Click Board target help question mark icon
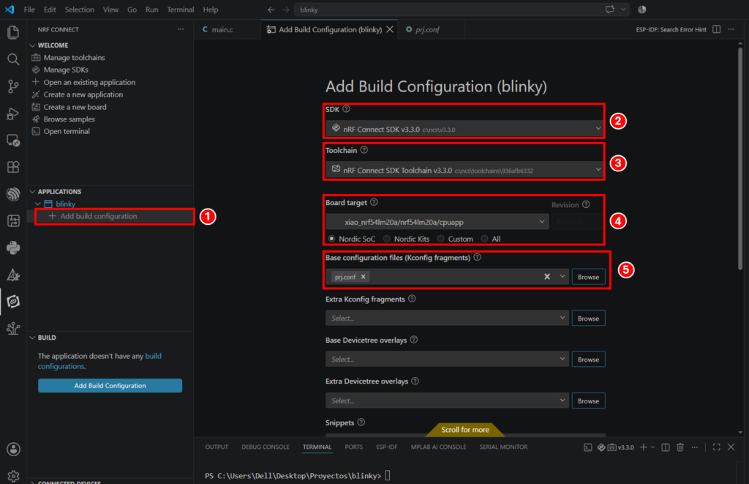Screen dimensions: 749x484 (374, 202)
